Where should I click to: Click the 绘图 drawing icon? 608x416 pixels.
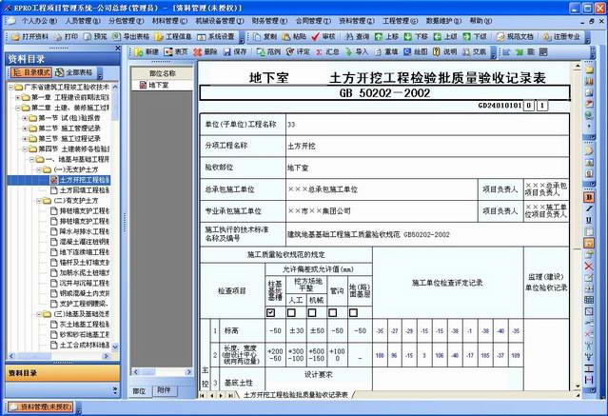pyautogui.click(x=407, y=52)
